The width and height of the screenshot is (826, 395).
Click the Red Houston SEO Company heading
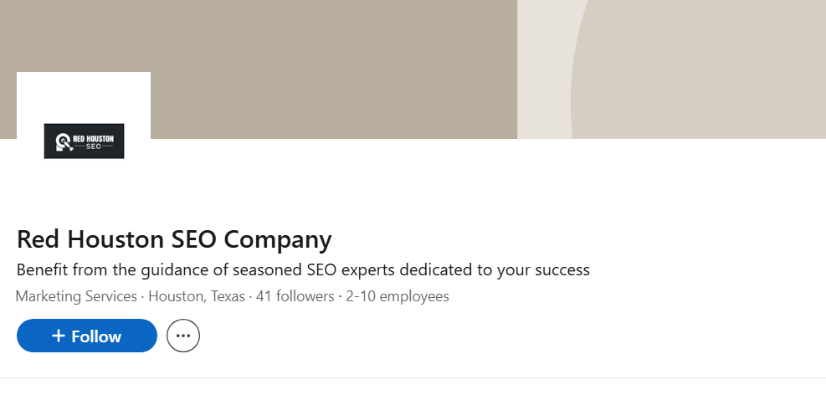point(174,240)
